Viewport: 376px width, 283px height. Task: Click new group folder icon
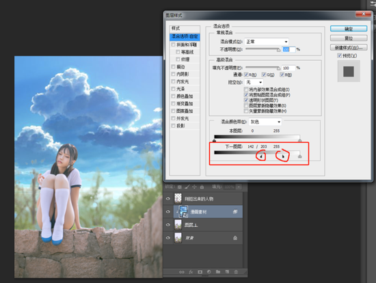click(x=218, y=272)
